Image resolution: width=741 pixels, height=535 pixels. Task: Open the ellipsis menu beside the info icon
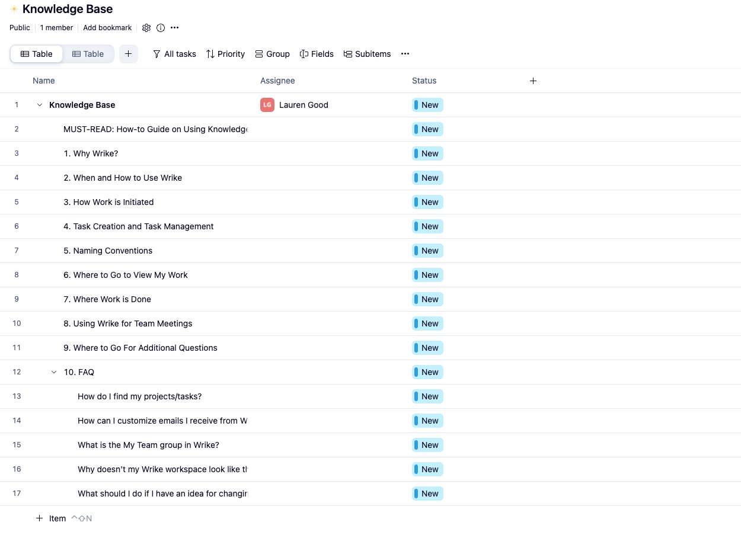[x=174, y=27]
